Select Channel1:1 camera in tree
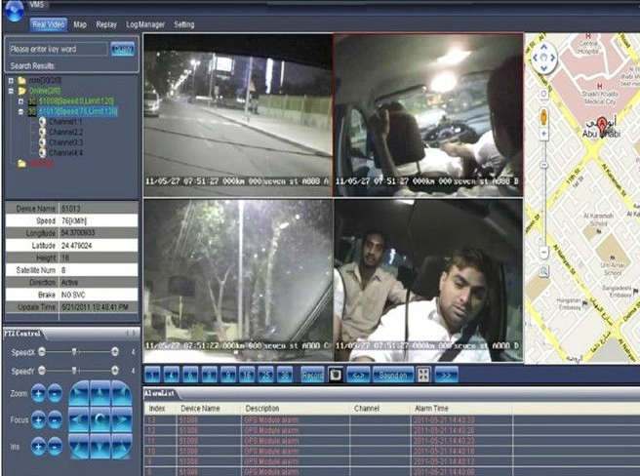 (65, 122)
